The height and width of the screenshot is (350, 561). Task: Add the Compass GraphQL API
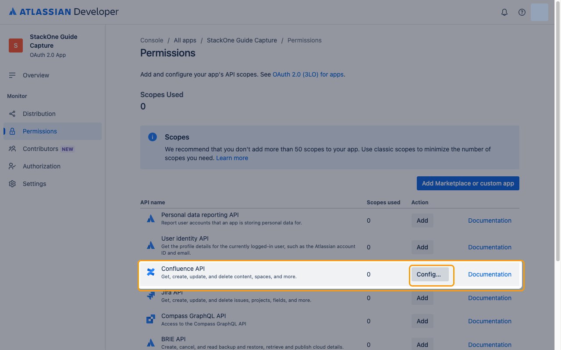[x=422, y=321]
